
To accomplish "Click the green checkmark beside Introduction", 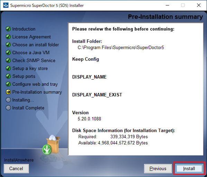I will (x=8, y=29).
